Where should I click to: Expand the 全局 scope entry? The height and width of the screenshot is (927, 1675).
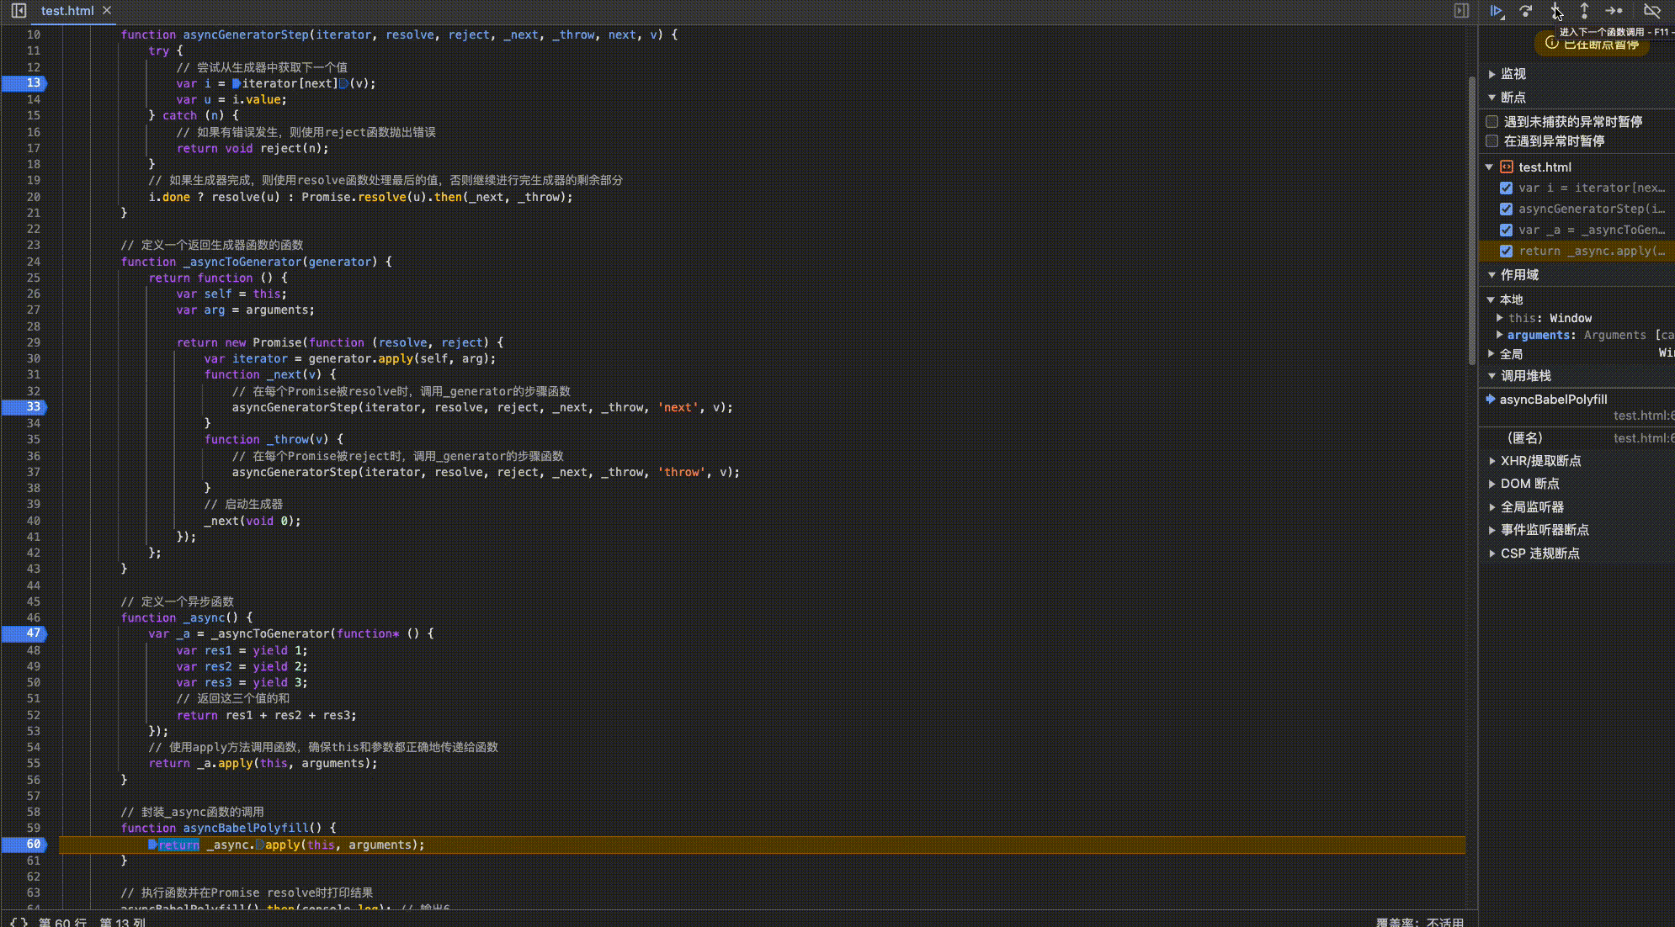pyautogui.click(x=1511, y=354)
